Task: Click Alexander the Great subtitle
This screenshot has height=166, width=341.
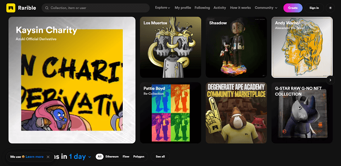Action: coord(290,28)
